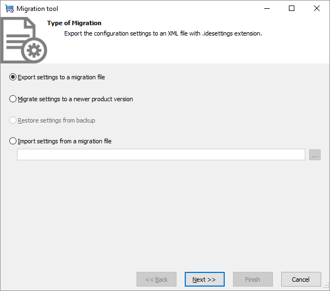Click the resize grip in the window corner
The image size is (330, 291).
[326, 287]
